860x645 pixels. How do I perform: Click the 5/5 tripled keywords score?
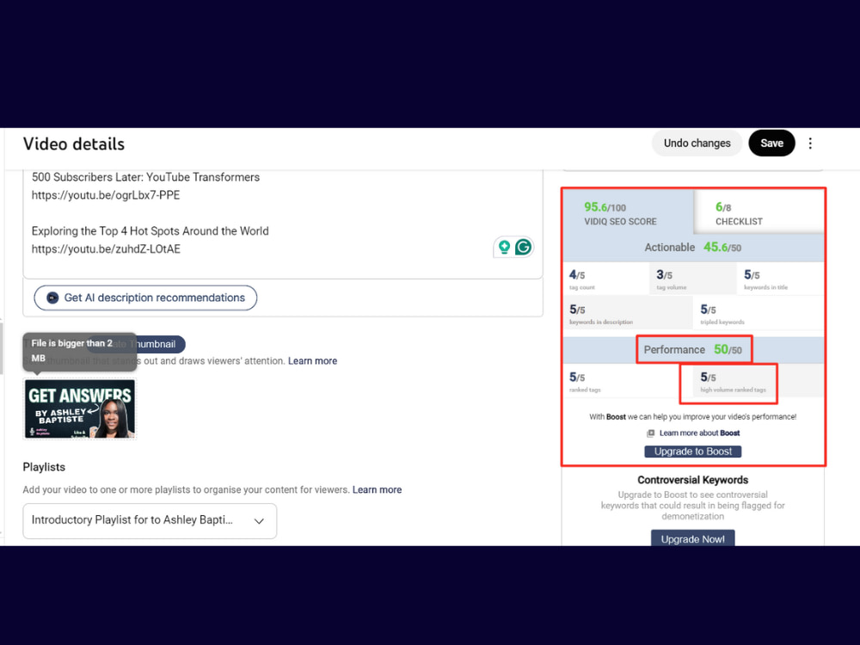[x=759, y=314]
